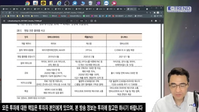Image resolution: width=199 pixels, height=112 pixels.
Task: Go back using Chrome's back arrow
Action: [x=3, y=13]
